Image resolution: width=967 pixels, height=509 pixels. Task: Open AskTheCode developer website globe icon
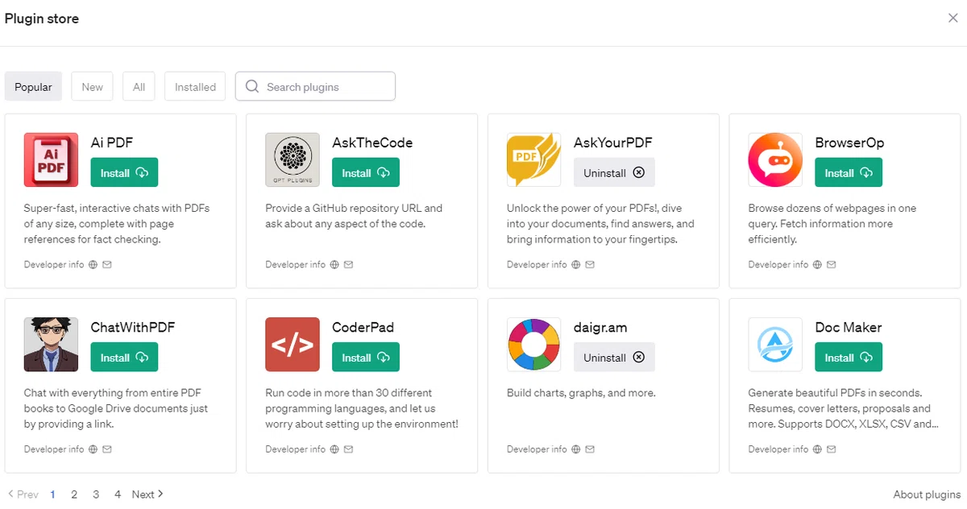coord(334,264)
